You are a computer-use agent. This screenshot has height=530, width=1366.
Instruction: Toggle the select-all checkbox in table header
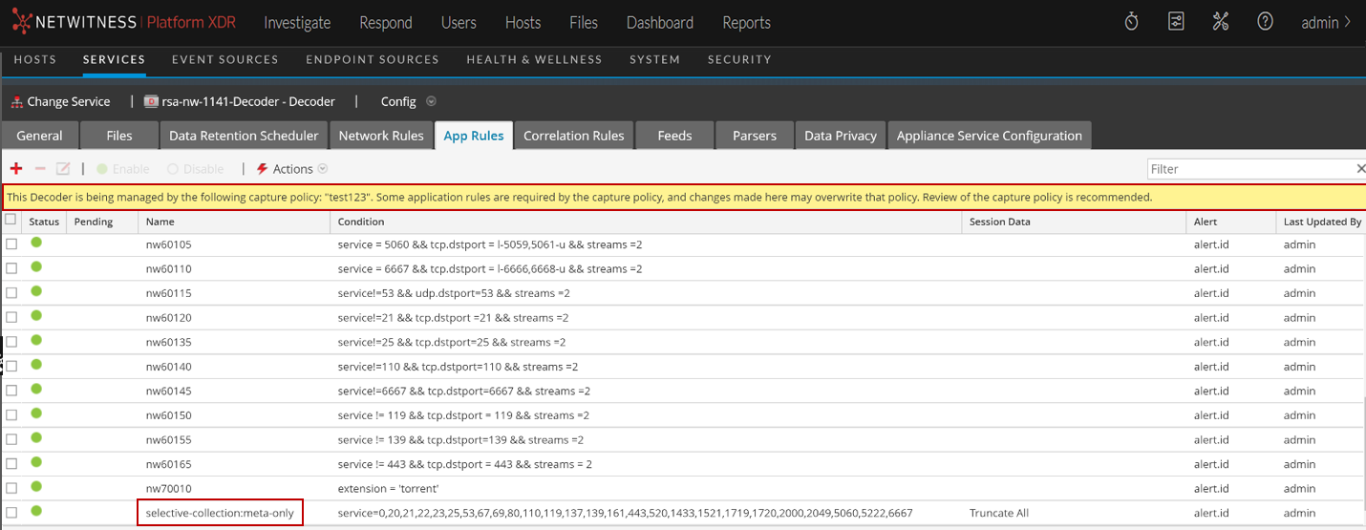[x=11, y=220]
